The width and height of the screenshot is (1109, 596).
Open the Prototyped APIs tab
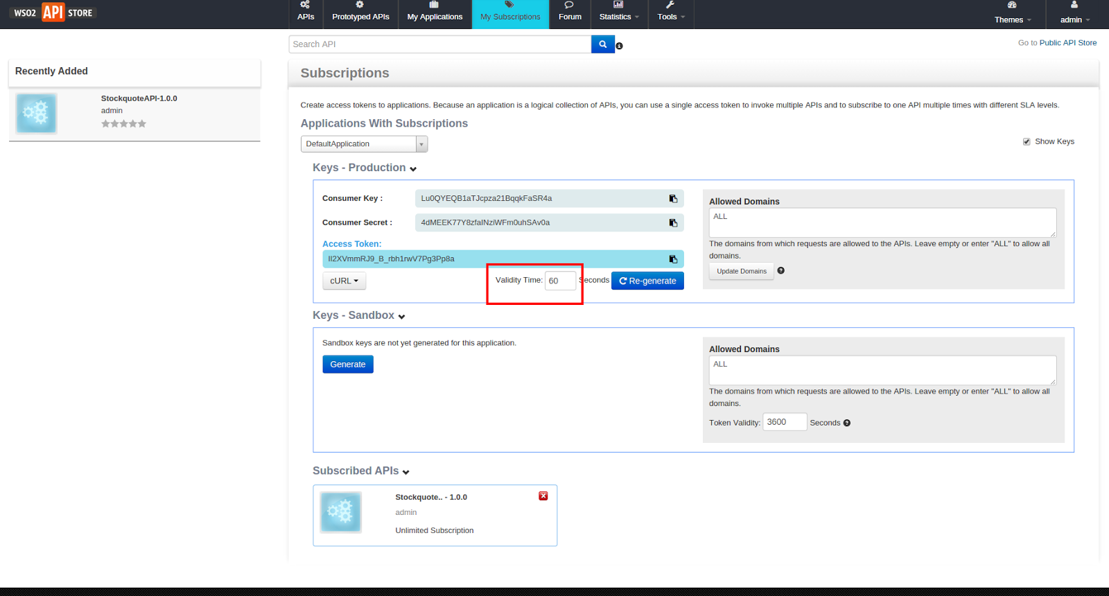point(360,15)
